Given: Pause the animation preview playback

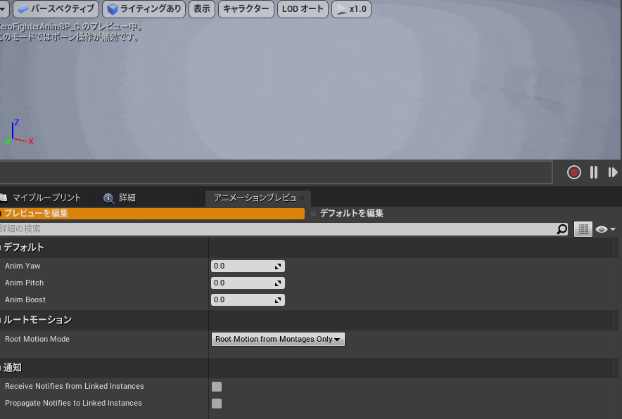Looking at the screenshot, I should pos(593,172).
